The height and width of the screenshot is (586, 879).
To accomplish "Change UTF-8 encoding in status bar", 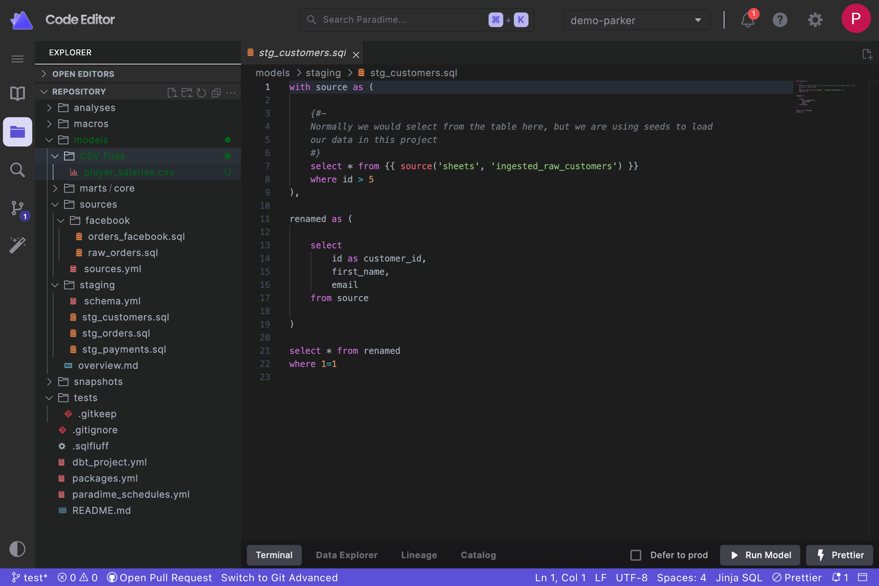I will (631, 578).
